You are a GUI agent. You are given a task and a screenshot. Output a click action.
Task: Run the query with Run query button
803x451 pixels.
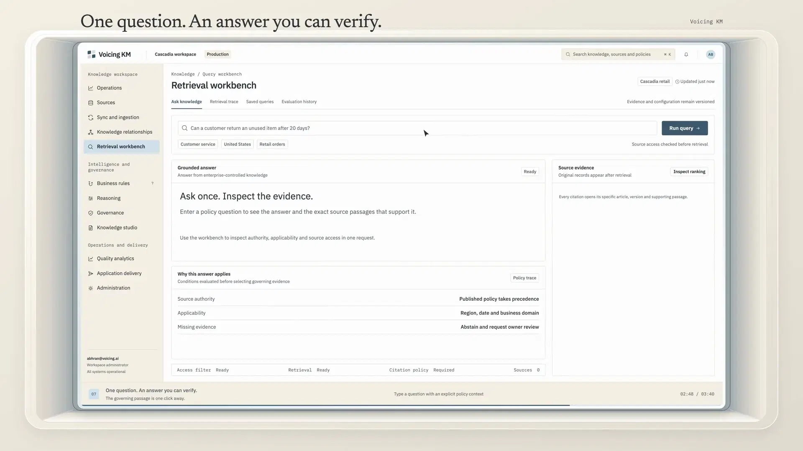coord(685,128)
